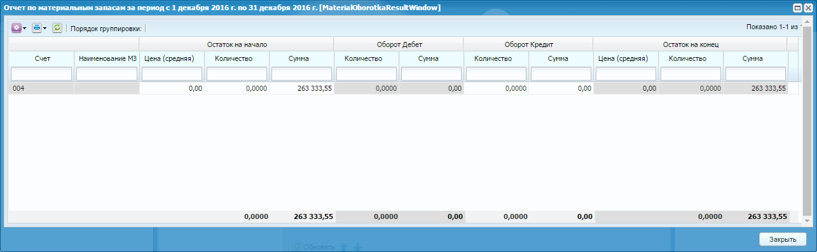Image resolution: width=817 pixels, height=252 pixels.
Task: Click the filter field under Счет
Action: (41, 74)
